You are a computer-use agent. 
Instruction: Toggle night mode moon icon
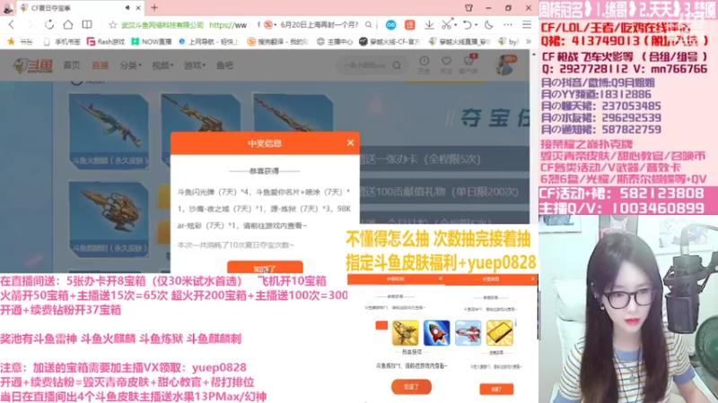coord(488,25)
